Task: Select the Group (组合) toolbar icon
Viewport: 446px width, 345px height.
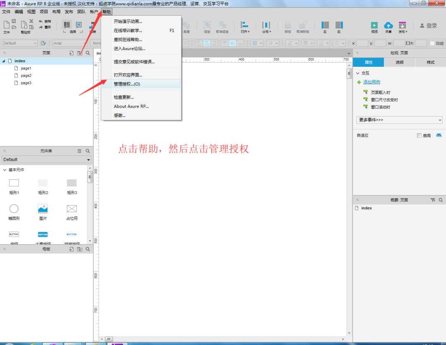Action: click(x=208, y=26)
